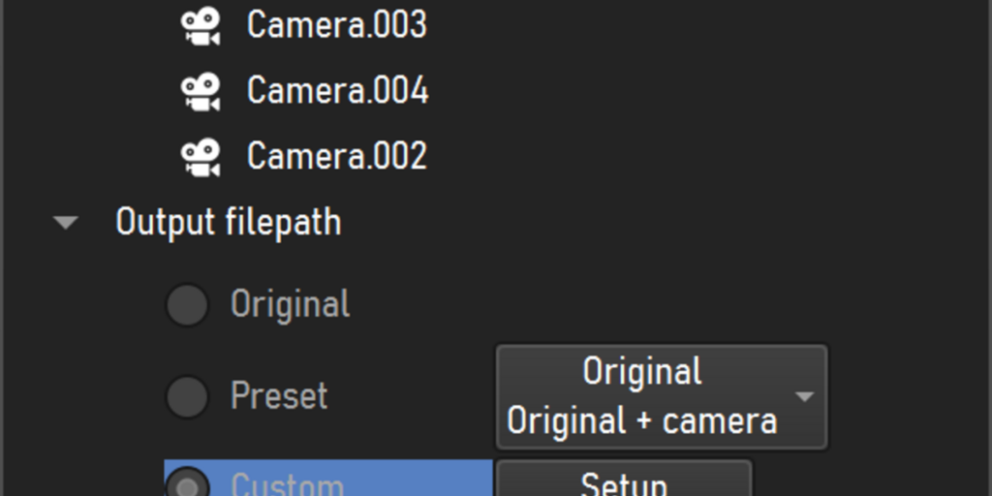Screen dimensions: 992x496
Task: Click the greyed Original option label
Action: pos(290,304)
